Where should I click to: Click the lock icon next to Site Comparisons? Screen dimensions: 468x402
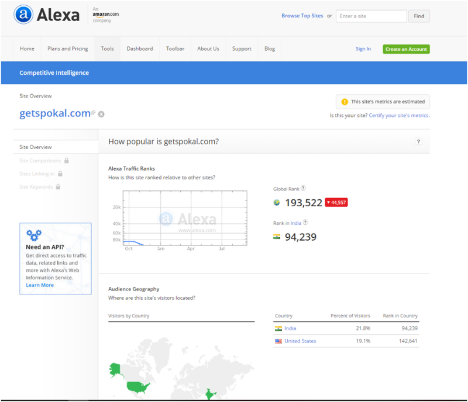pyautogui.click(x=67, y=161)
